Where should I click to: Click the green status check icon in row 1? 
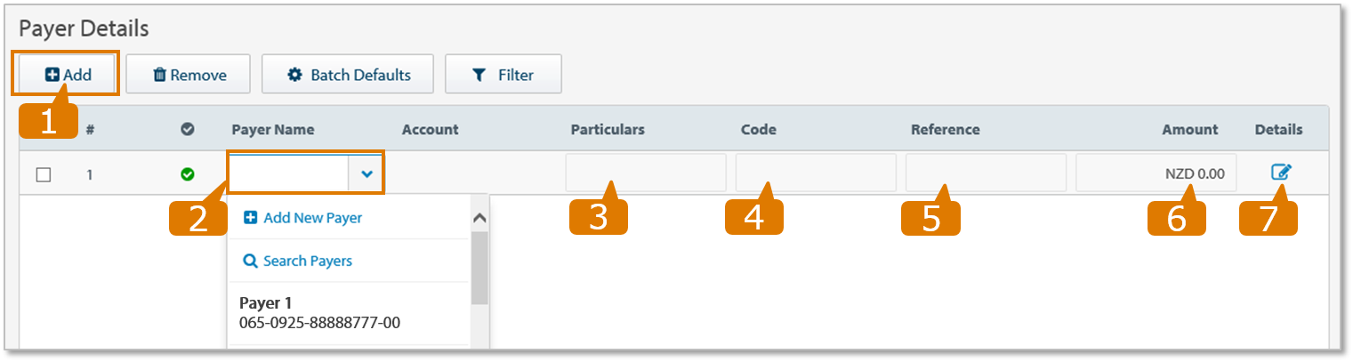(188, 174)
